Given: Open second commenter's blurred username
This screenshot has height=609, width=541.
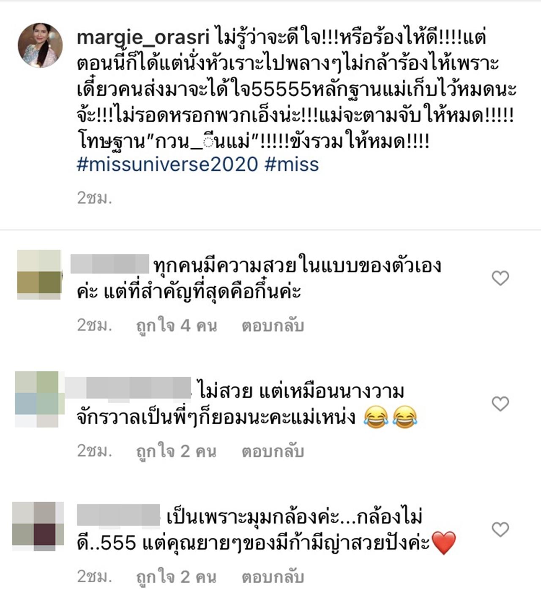Looking at the screenshot, I should pyautogui.click(x=128, y=389).
